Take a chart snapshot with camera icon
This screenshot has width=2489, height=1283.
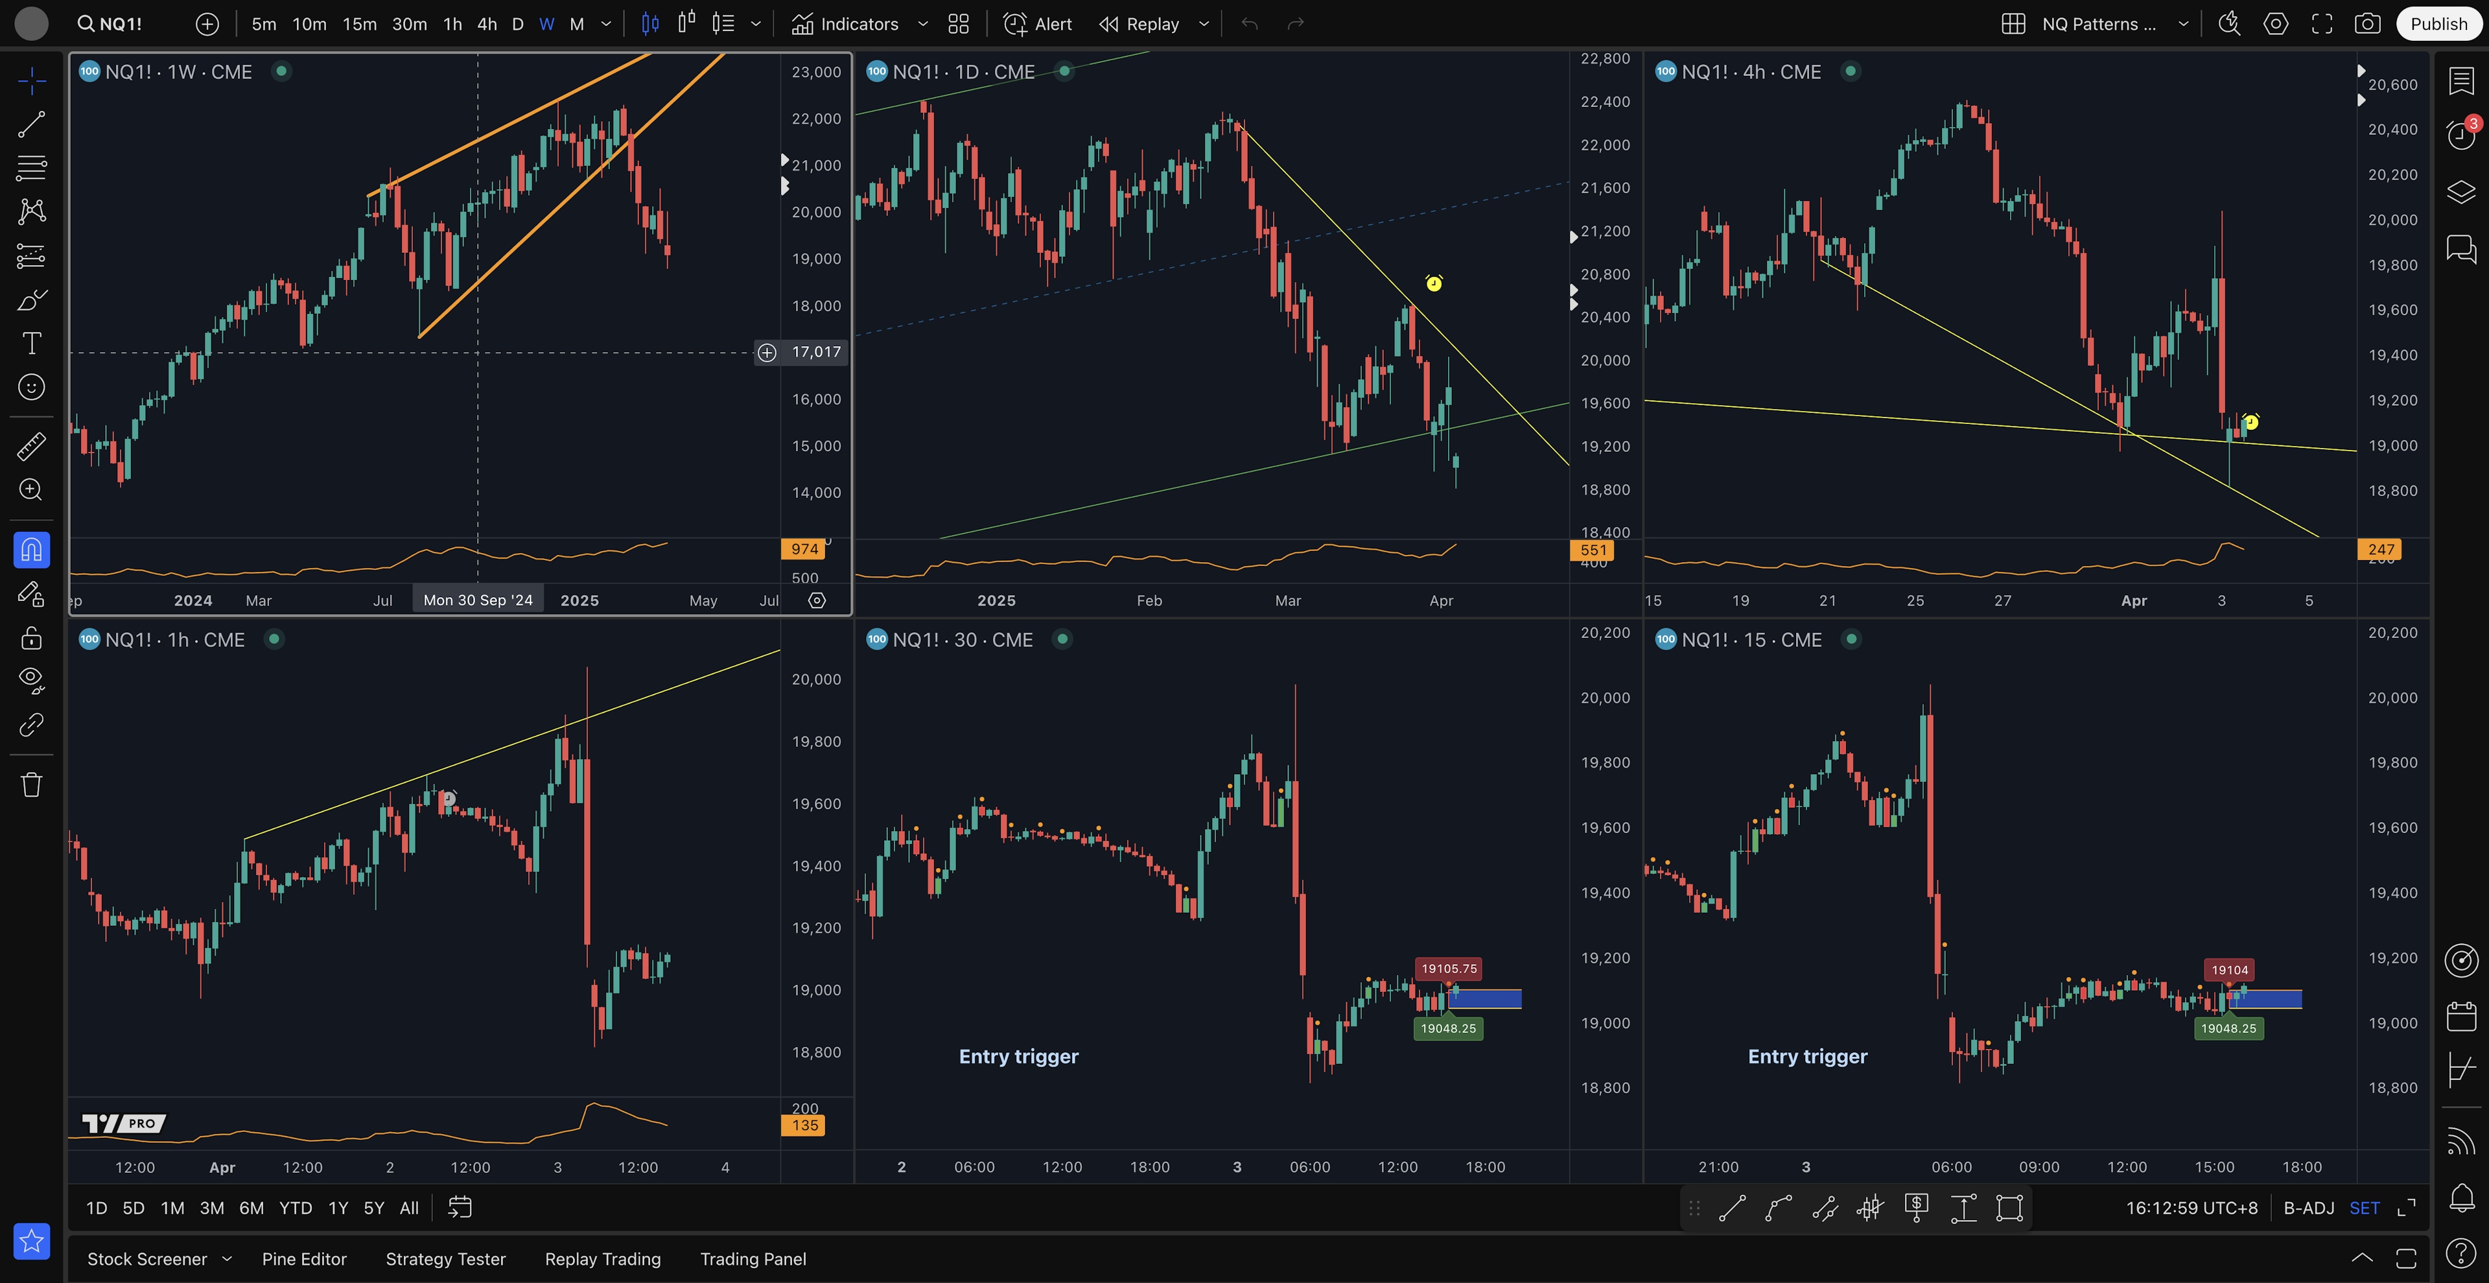point(2367,24)
